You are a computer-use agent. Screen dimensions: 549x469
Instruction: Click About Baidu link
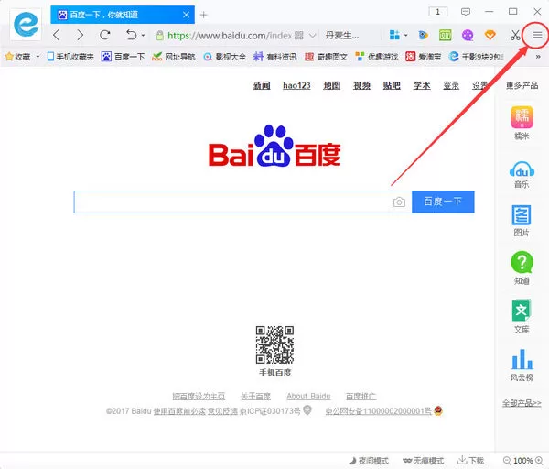[308, 396]
